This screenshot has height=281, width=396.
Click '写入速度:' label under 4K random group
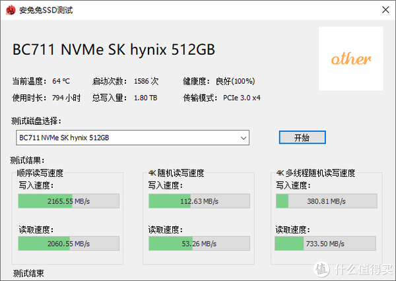[x=166, y=185]
